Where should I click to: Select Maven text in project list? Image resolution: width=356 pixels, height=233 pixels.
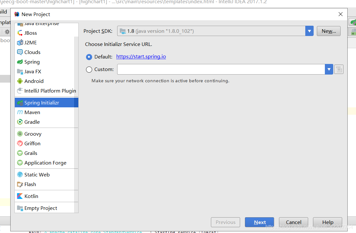coord(32,112)
